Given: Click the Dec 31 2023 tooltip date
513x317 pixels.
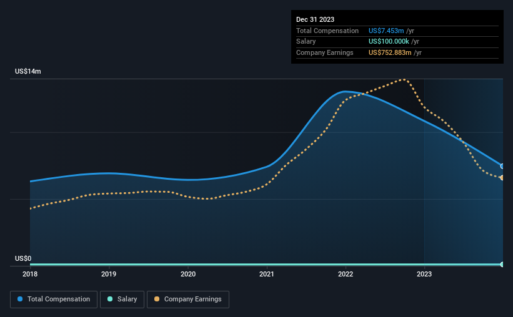Looking at the screenshot, I should click(315, 19).
